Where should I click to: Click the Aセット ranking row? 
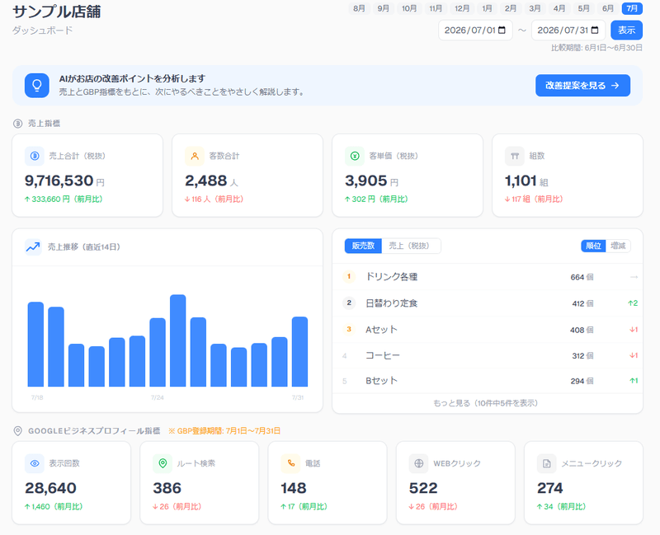tap(488, 330)
